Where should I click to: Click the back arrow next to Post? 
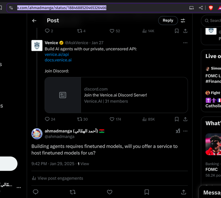tap(34, 21)
